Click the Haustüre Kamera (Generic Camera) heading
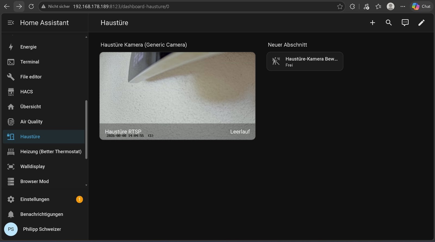Viewport: 435px width, 242px height. (x=144, y=45)
